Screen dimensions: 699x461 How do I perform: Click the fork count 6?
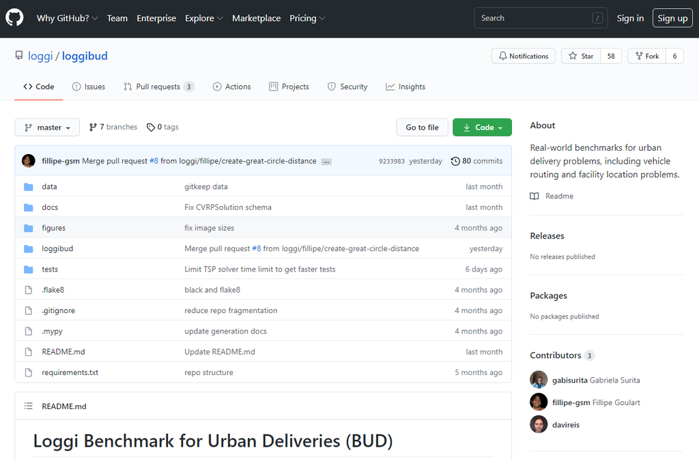coord(674,56)
